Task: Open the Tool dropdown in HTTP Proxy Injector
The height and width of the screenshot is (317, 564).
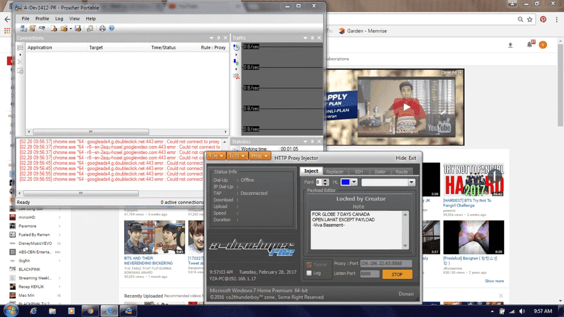Action: (x=237, y=156)
